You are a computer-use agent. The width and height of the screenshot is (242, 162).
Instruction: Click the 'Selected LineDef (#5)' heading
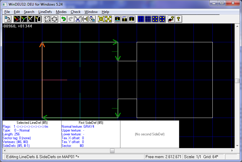point(32,123)
